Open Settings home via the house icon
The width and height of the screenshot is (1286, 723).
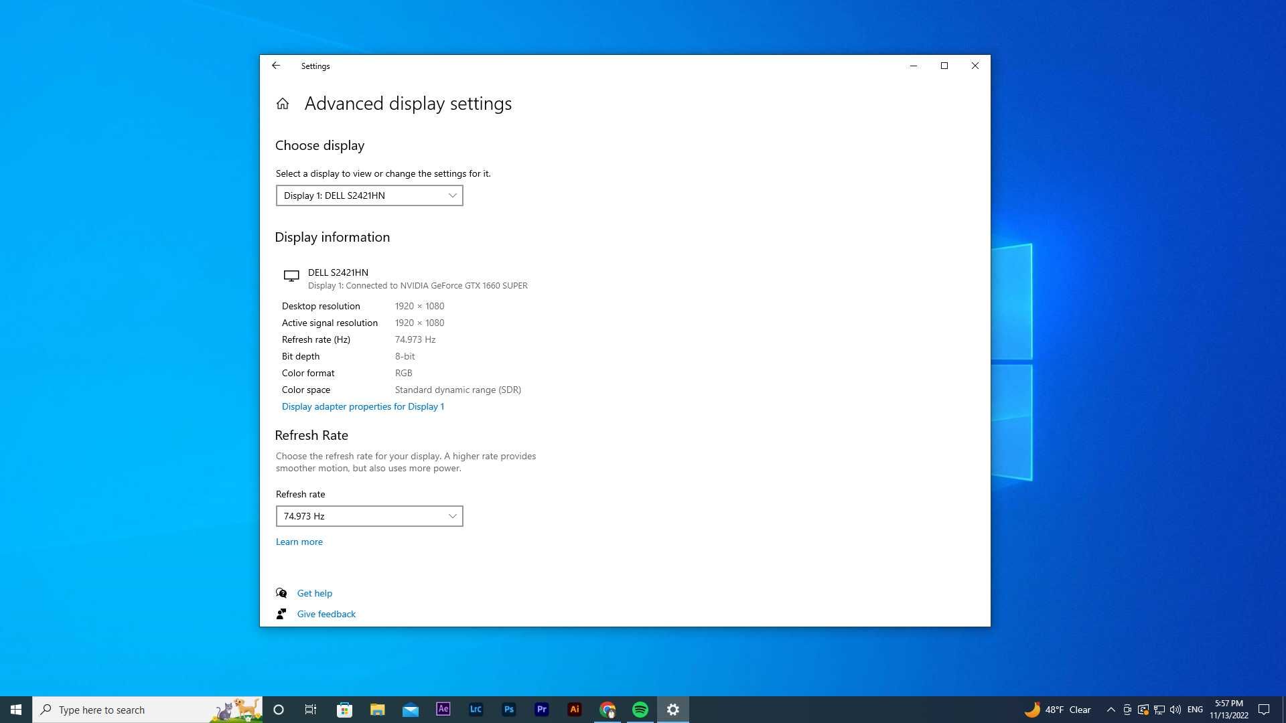coord(283,104)
